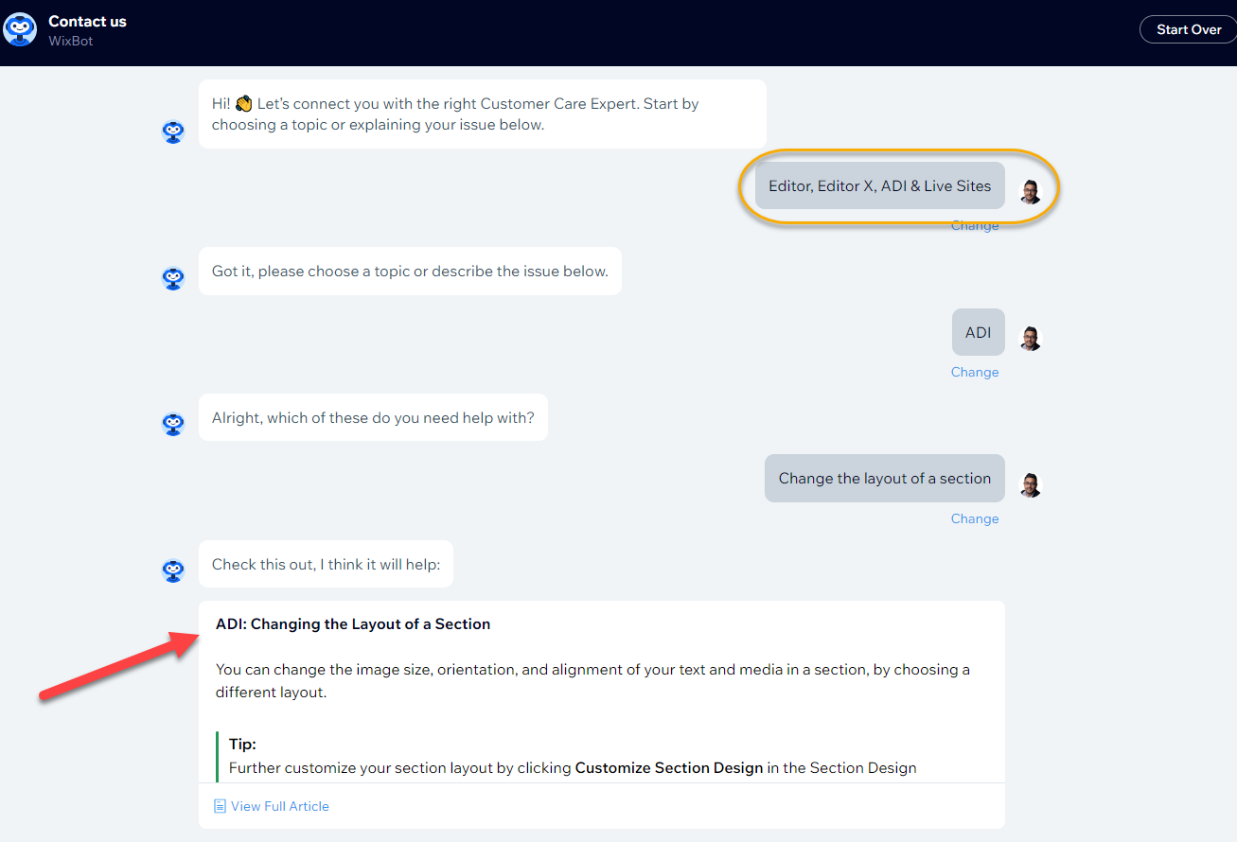The height and width of the screenshot is (842, 1237).
Task: Open the View Full Article link
Action: point(279,805)
